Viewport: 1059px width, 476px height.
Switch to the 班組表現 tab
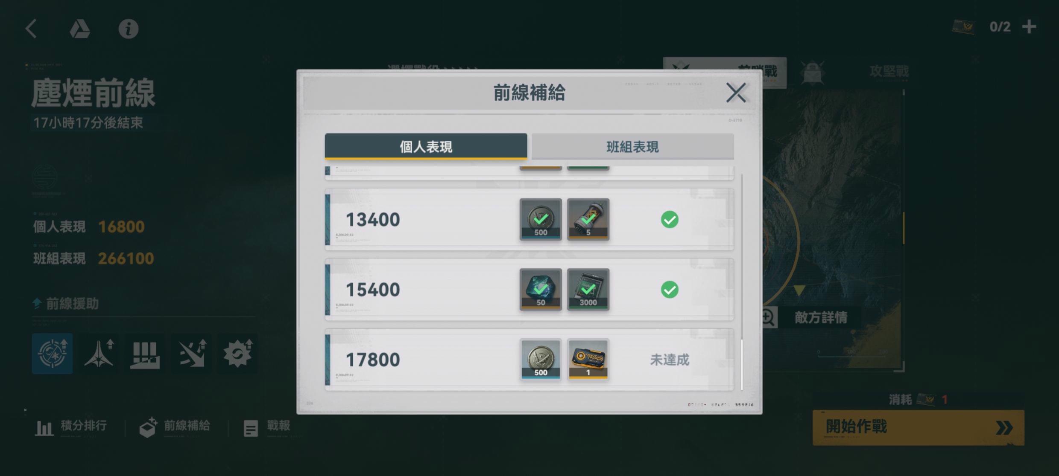click(x=632, y=147)
